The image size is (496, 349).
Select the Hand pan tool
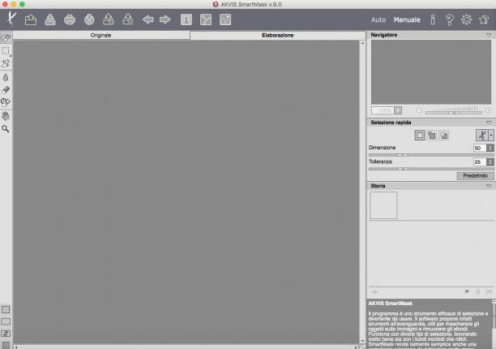point(6,116)
